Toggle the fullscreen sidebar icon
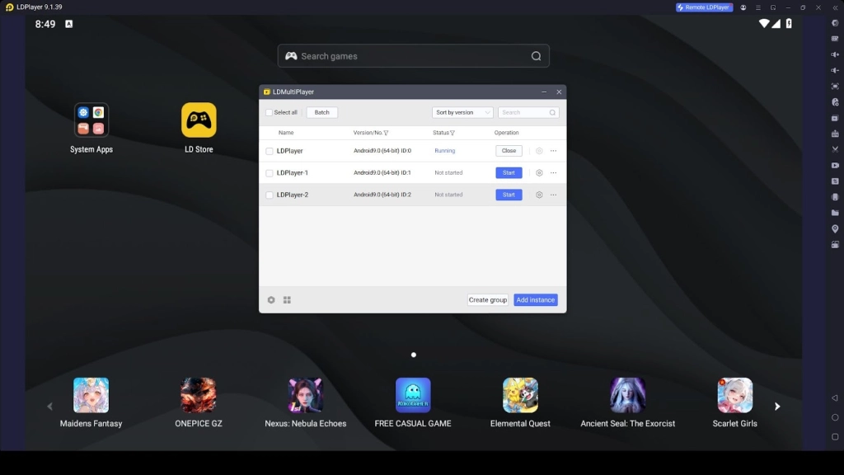 pyautogui.click(x=835, y=86)
